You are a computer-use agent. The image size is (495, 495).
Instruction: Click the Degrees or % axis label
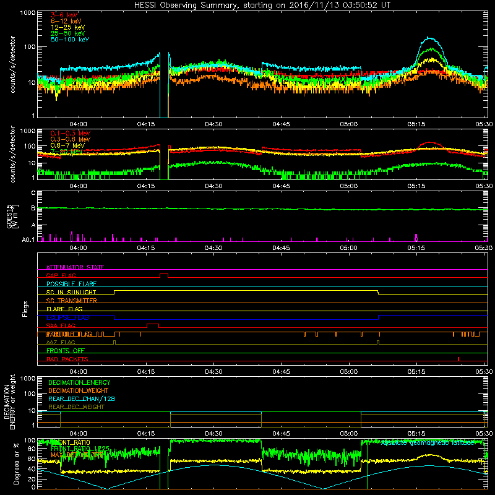16,463
